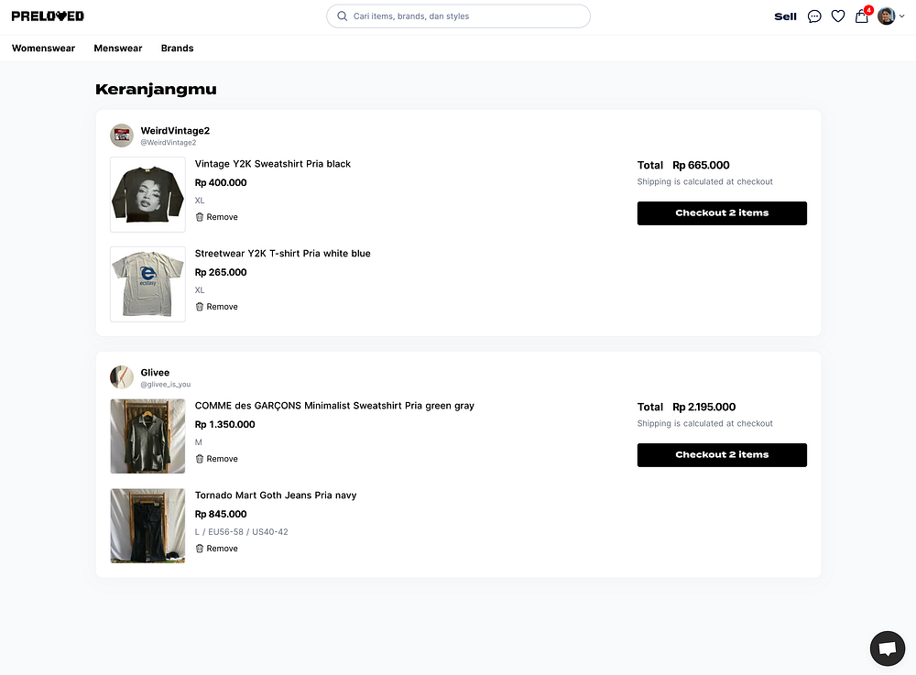
Task: Click Sell in the header
Action: point(785,16)
